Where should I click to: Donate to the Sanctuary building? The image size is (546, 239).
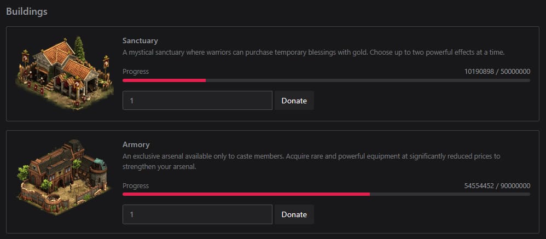294,101
